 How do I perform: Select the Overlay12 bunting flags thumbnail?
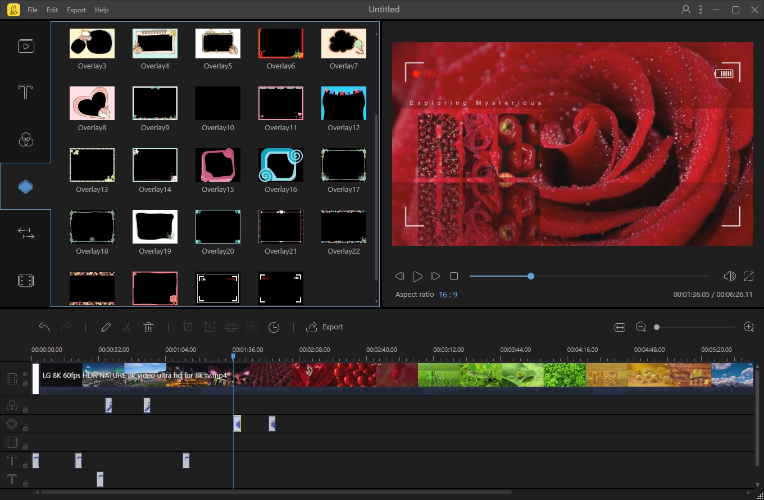click(344, 103)
